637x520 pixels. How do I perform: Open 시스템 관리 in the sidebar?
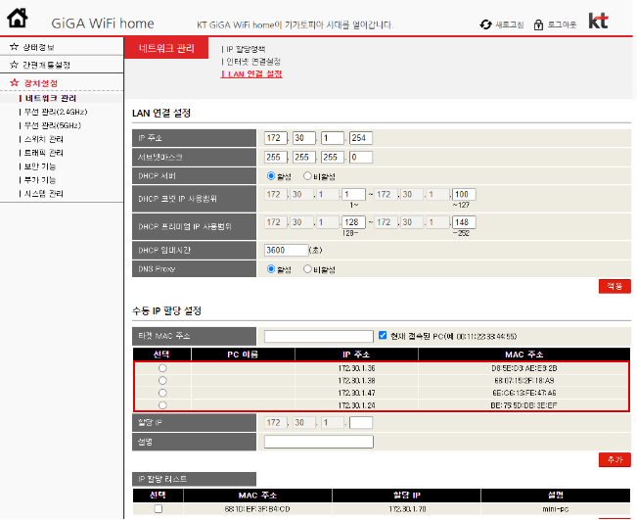pyautogui.click(x=46, y=194)
